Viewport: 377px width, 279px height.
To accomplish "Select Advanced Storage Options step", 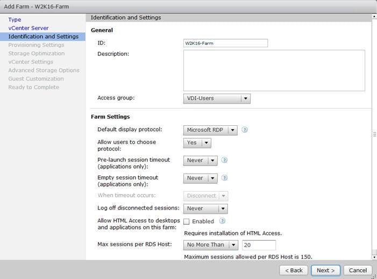I will tap(44, 70).
